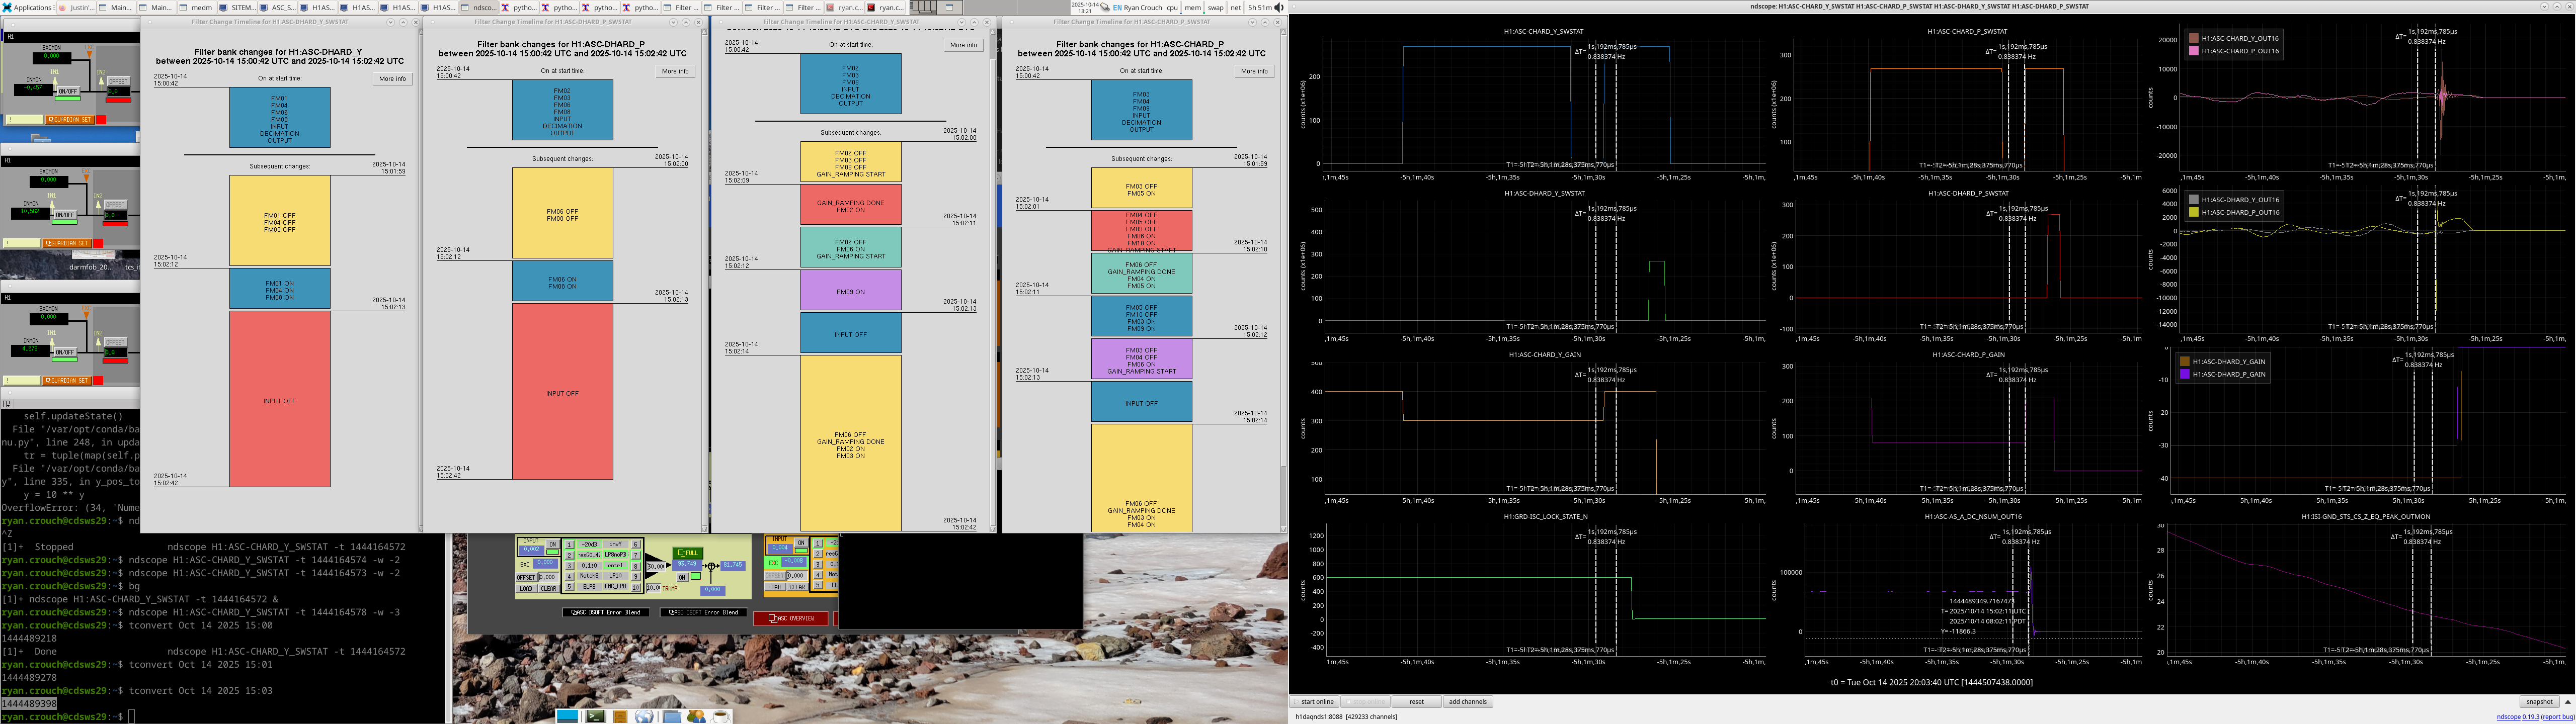
Task: Expand the panel arrow beside snapshot button
Action: (x=2568, y=702)
